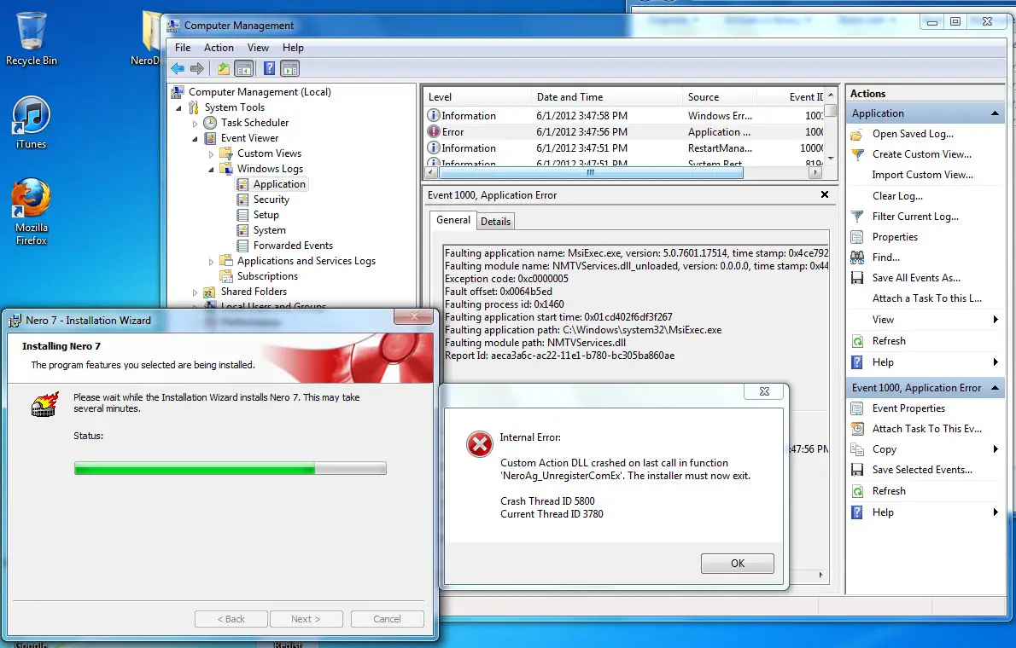Collapse the Event Viewer tree node
Image resolution: width=1016 pixels, height=648 pixels.
[195, 138]
